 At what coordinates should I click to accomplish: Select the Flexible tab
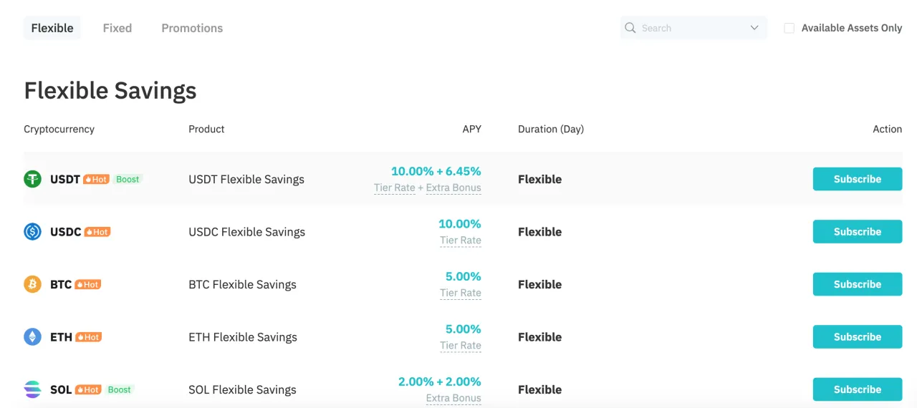pos(52,28)
